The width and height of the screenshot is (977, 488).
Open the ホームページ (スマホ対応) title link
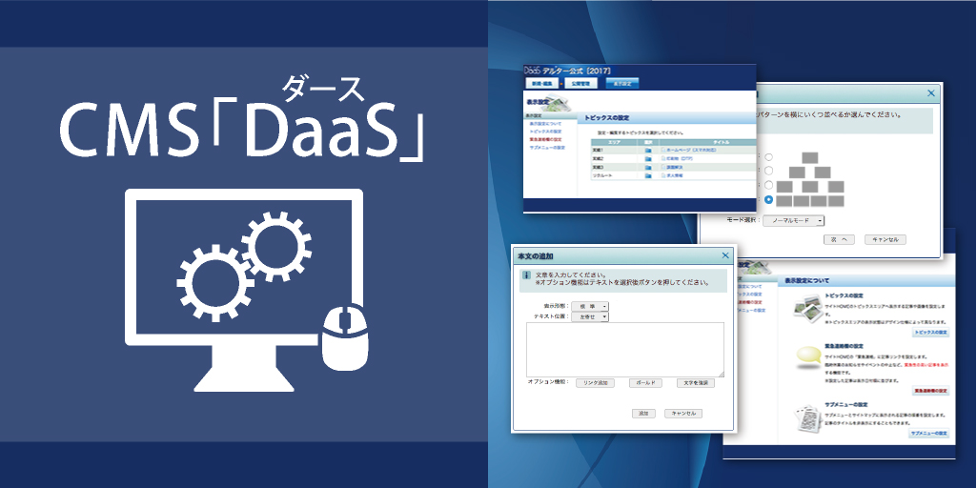692,151
